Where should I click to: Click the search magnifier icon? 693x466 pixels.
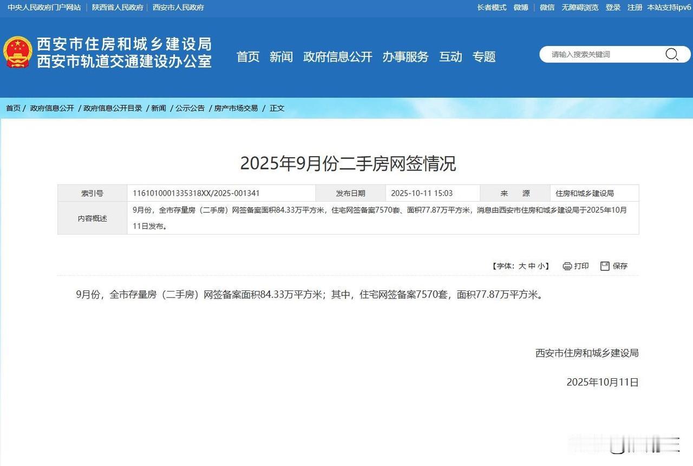point(671,54)
